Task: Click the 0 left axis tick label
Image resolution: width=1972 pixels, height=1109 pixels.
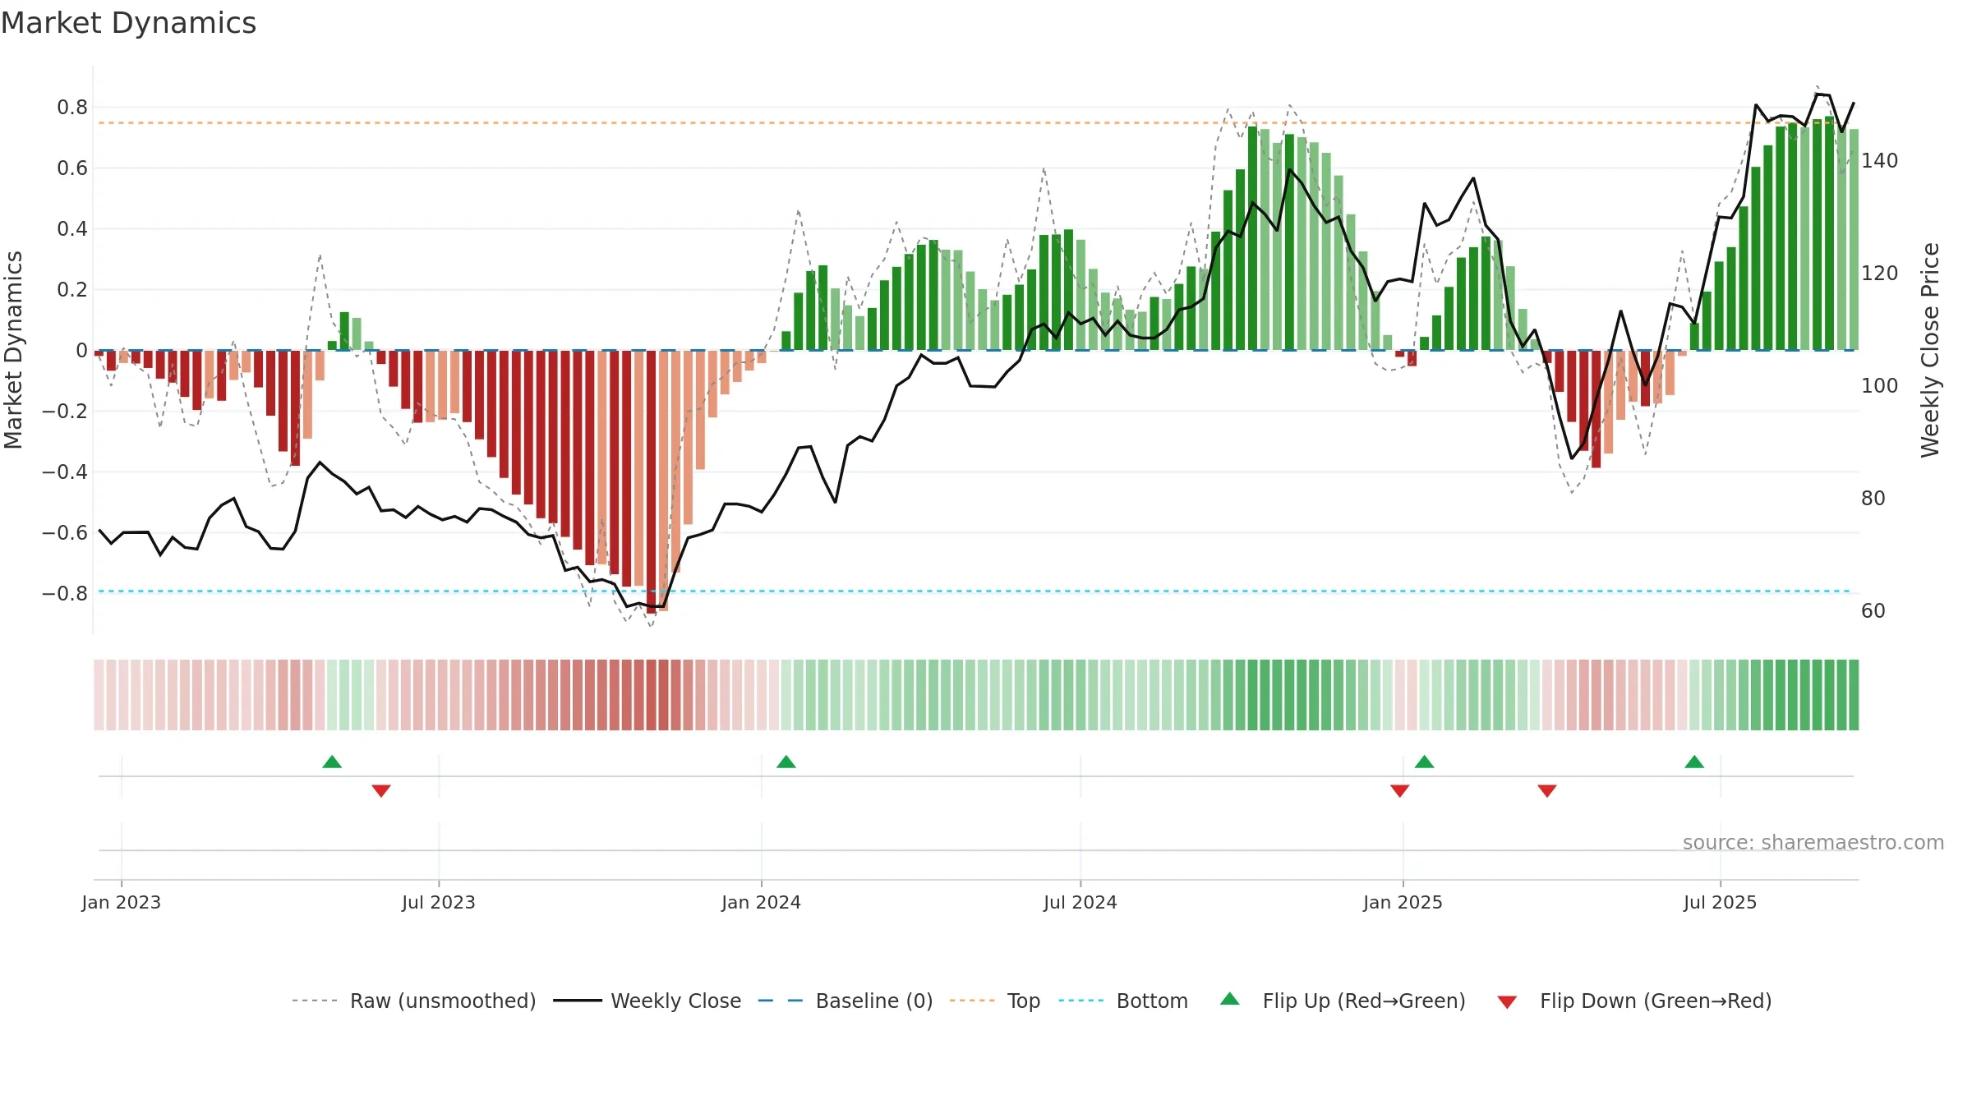Action: [81, 351]
